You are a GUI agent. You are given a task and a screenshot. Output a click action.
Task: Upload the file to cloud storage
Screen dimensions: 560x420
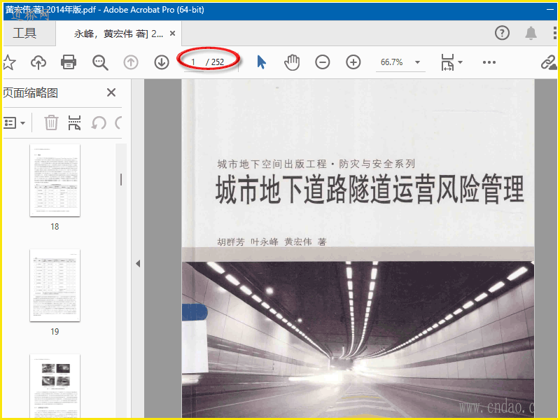tap(38, 62)
